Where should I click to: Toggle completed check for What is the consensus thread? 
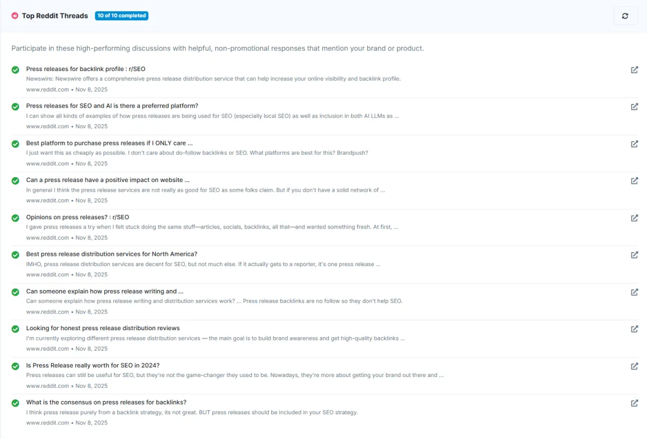click(x=16, y=403)
